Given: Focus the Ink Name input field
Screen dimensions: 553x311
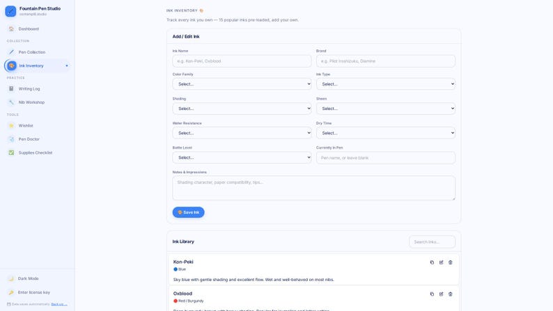Looking at the screenshot, I should pyautogui.click(x=242, y=61).
